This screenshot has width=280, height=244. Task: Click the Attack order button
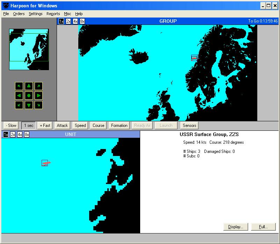coord(62,126)
